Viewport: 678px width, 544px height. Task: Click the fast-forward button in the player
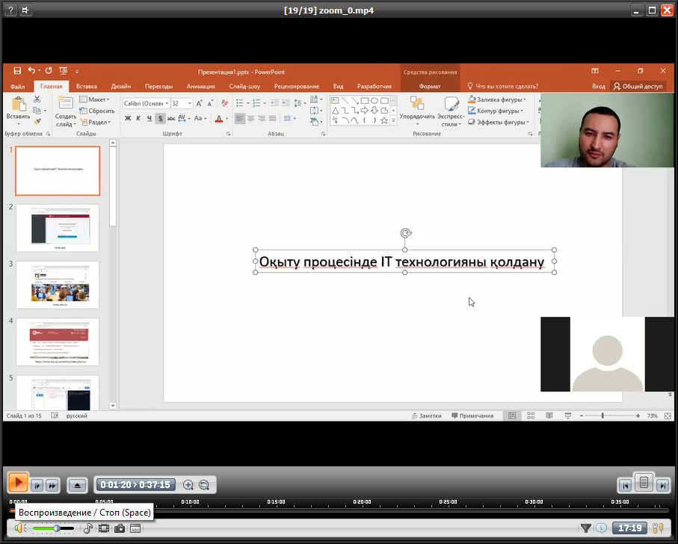[x=52, y=485]
